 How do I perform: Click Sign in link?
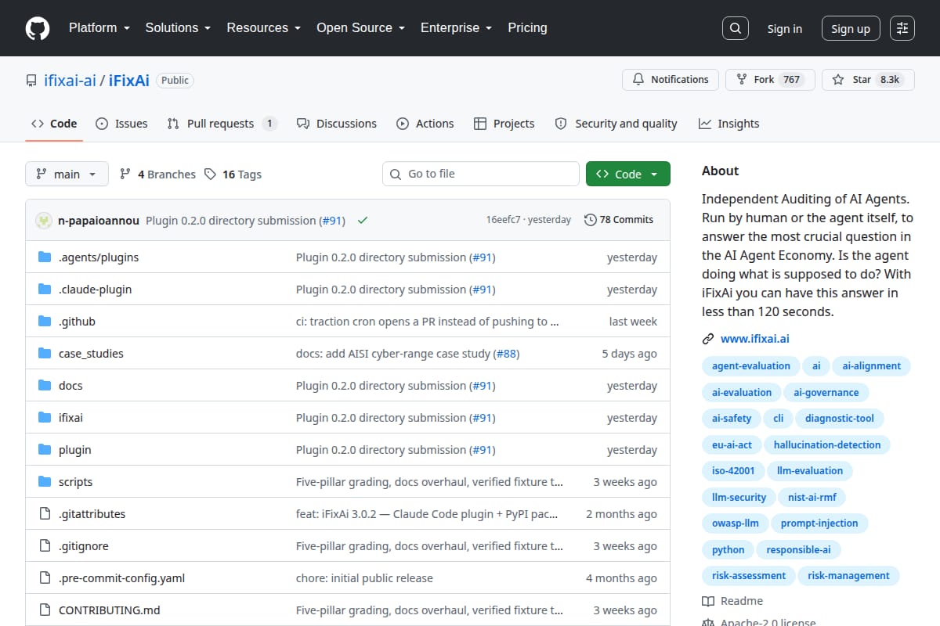[784, 29]
